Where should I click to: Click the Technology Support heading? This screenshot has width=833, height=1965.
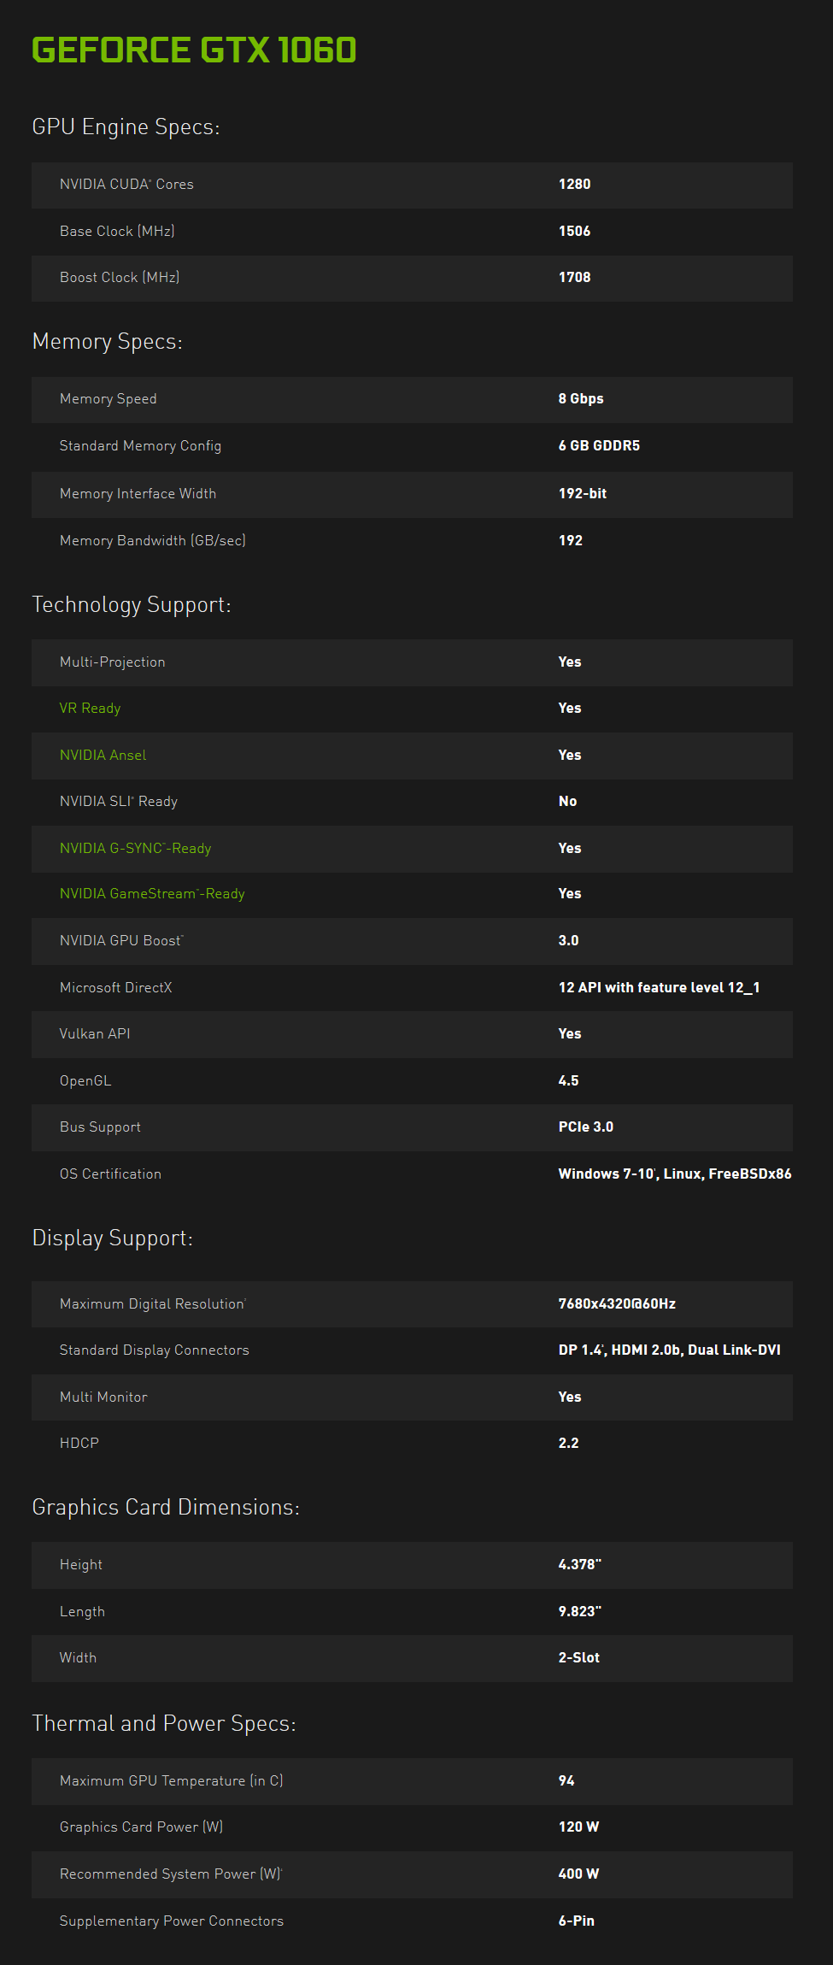click(x=131, y=604)
